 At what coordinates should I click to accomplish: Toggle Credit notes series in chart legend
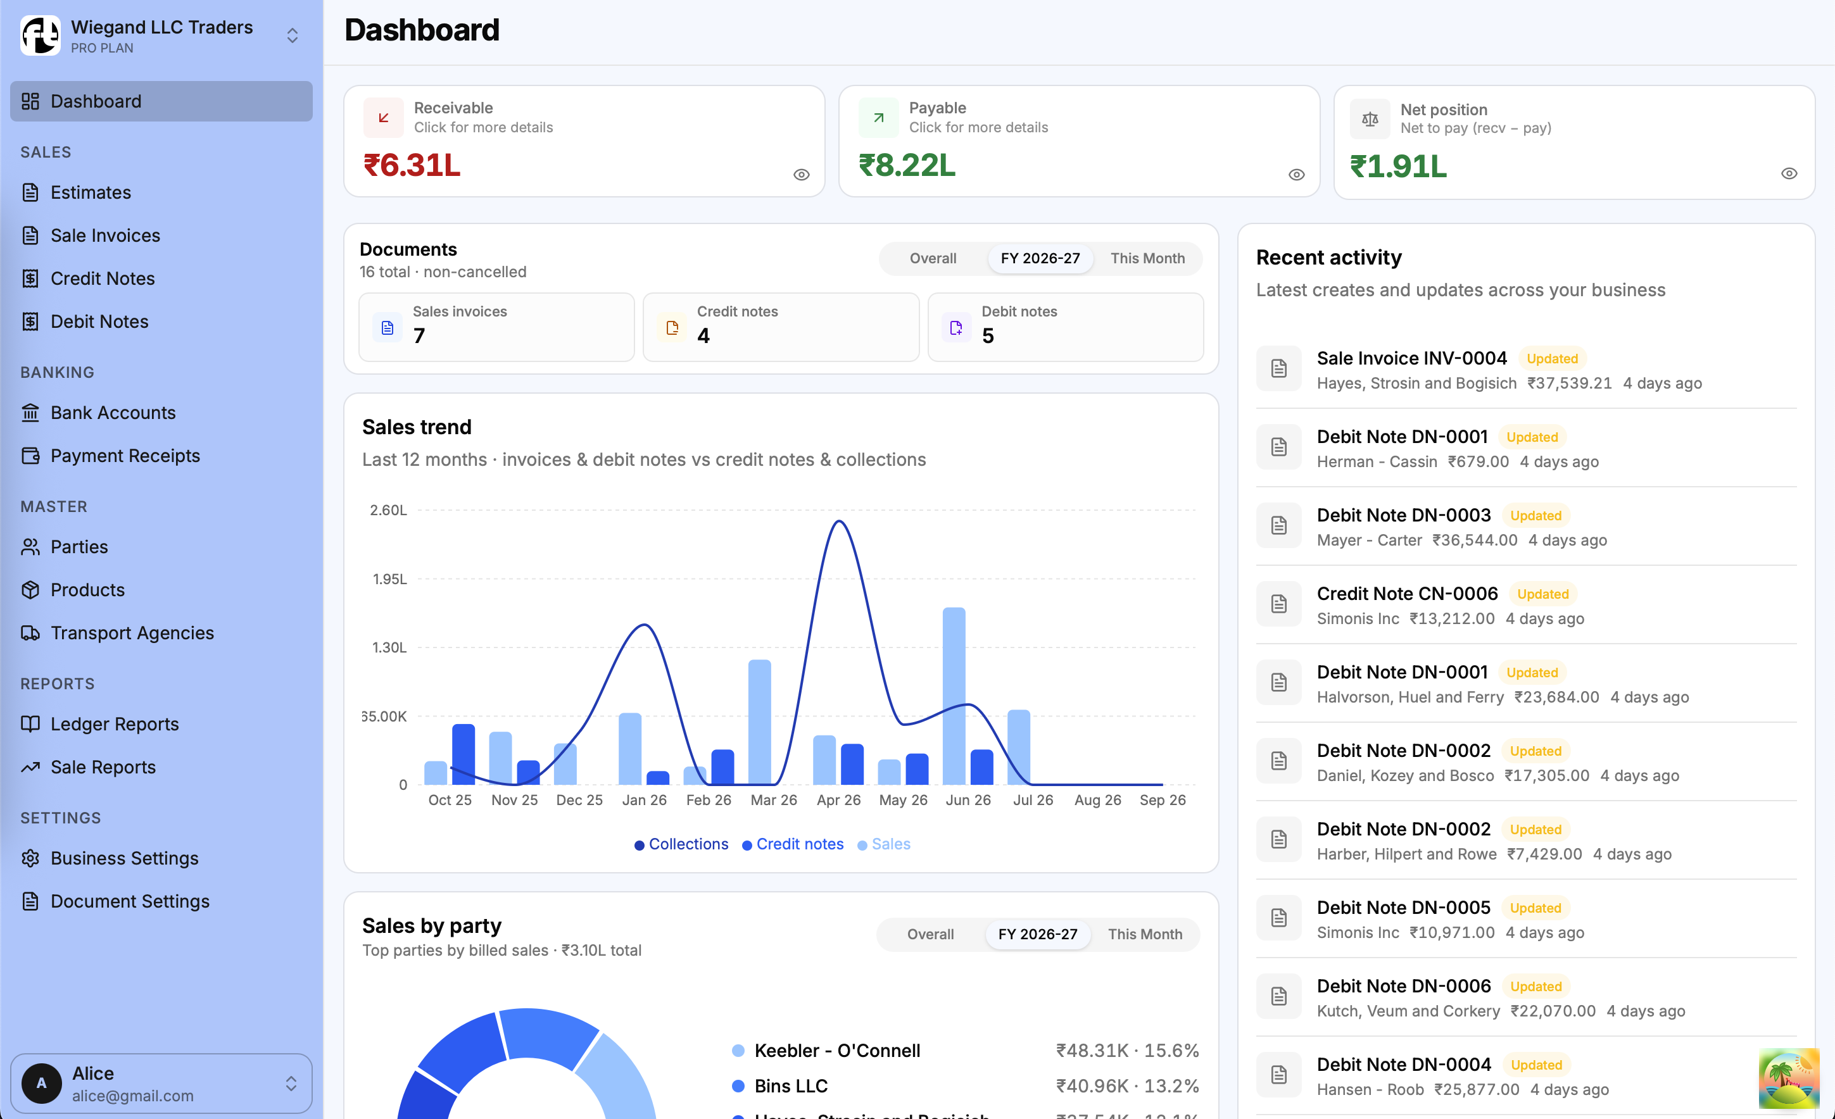click(x=793, y=844)
